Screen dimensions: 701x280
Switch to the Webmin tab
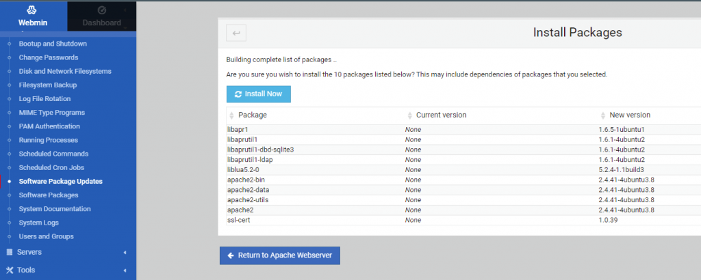(34, 16)
